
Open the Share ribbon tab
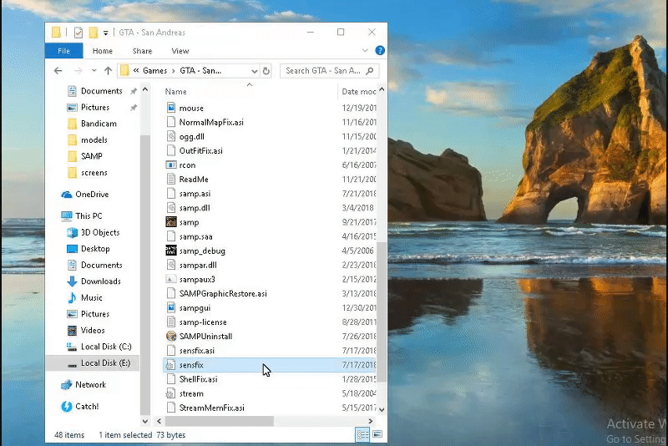click(142, 51)
